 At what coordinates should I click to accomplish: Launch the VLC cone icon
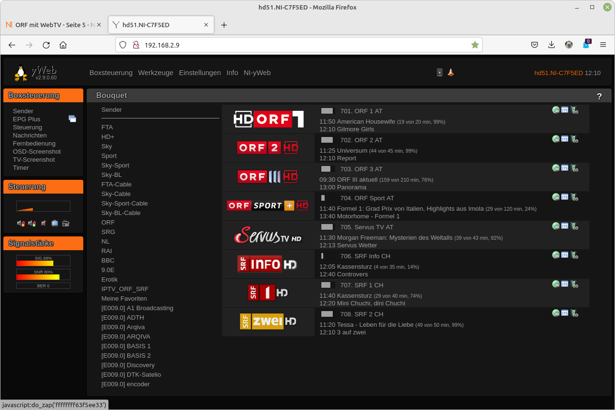450,73
